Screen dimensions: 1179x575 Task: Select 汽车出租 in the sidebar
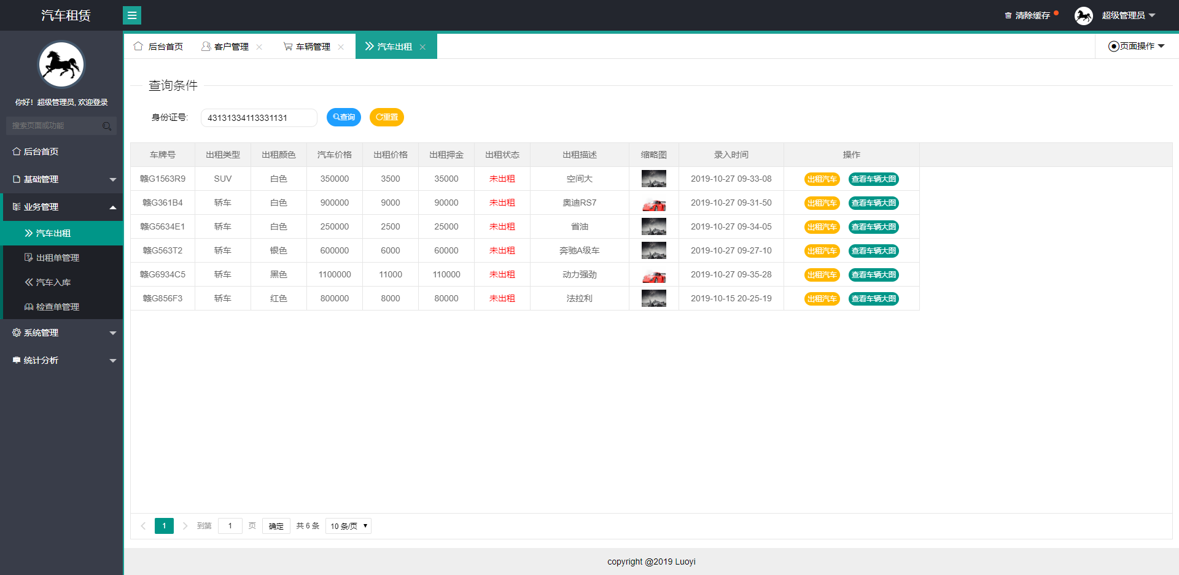[63, 233]
